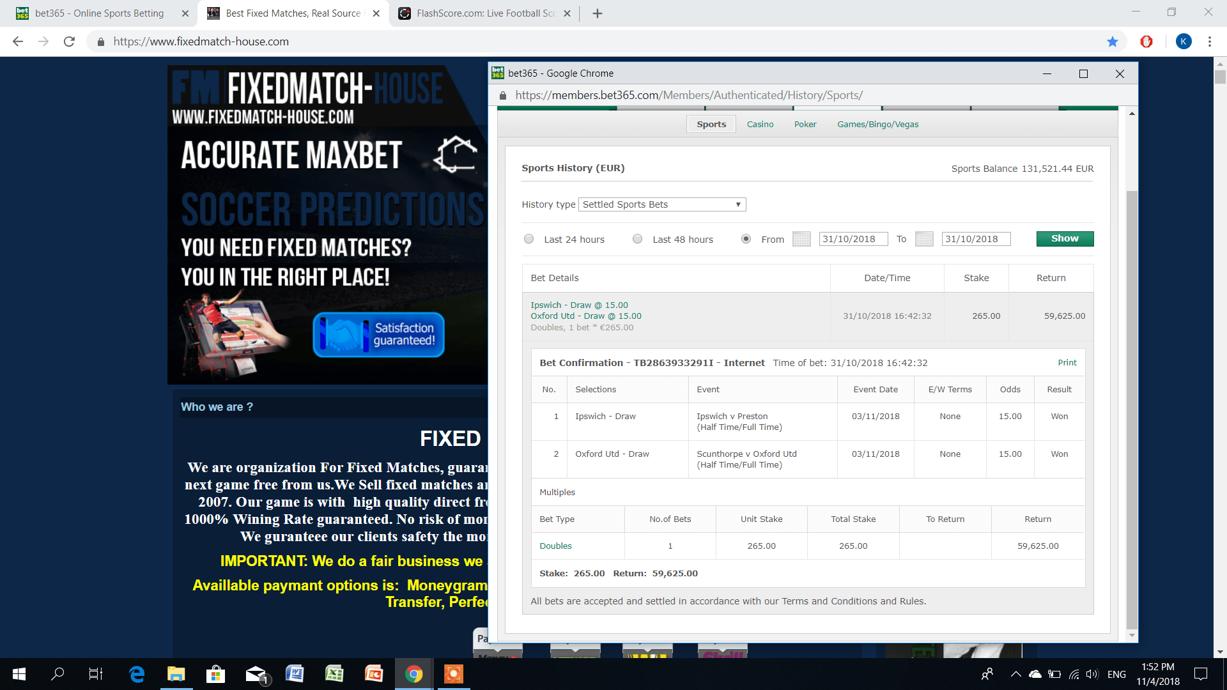Click the Satisfaction guaranteed badge
1227x690 pixels.
tap(378, 334)
